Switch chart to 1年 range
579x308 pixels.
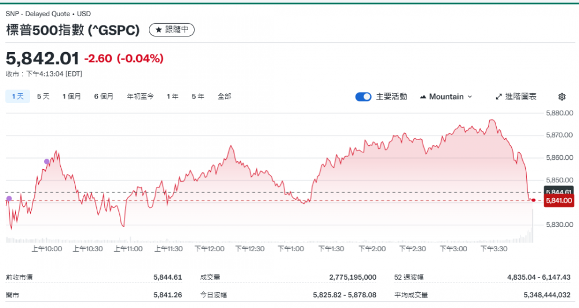point(173,97)
